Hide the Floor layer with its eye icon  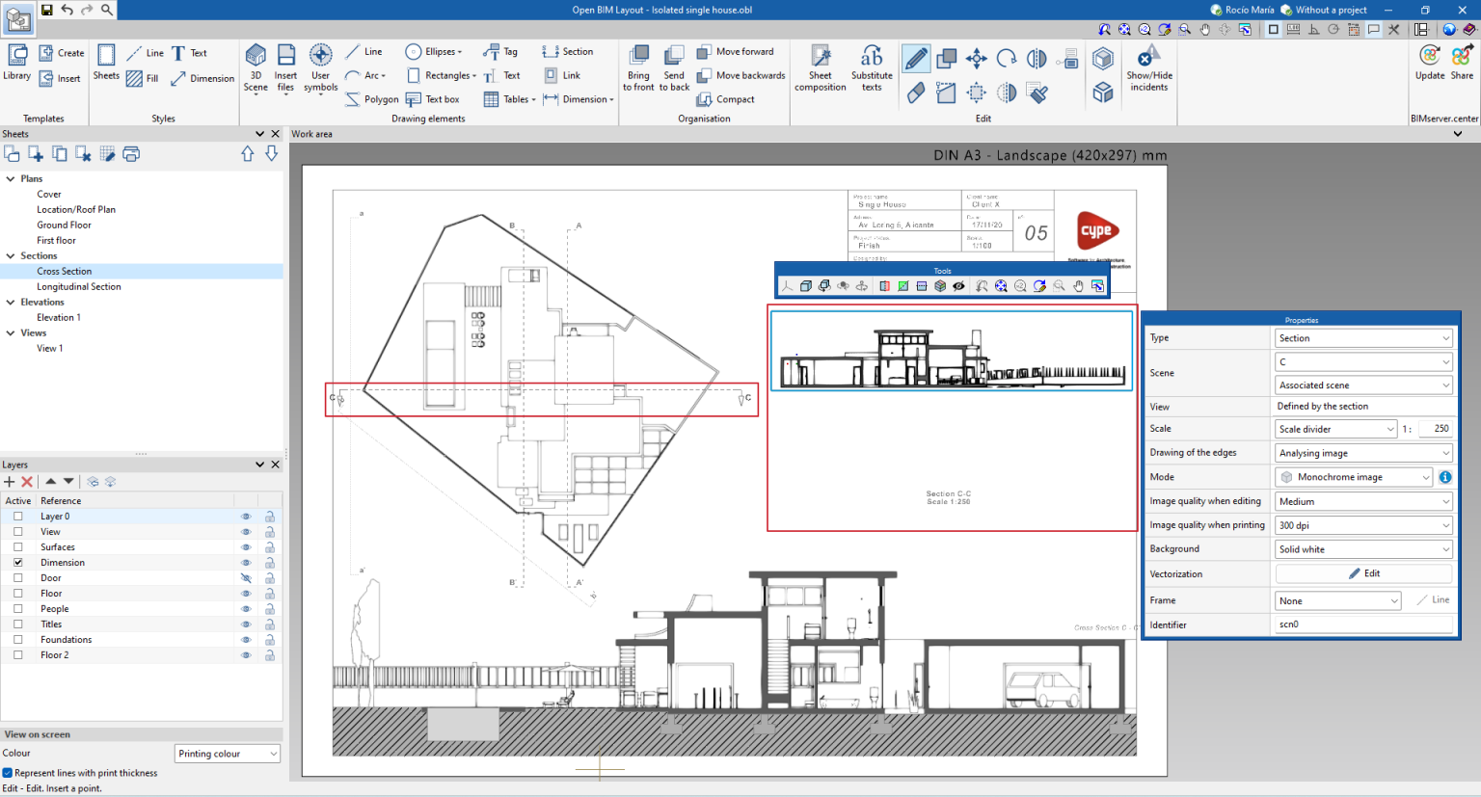246,593
